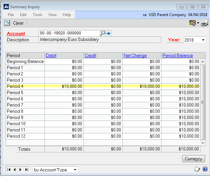The height and width of the screenshot is (177, 210).
Task: Expand the reporting tools icon dropdown arrow
Action: click(198, 23)
